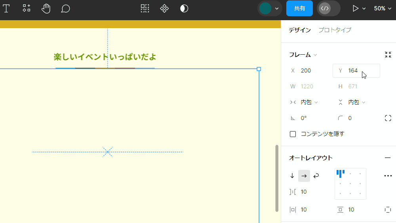Set auto layout direction to vertical
This screenshot has width=396, height=223.
click(292, 176)
